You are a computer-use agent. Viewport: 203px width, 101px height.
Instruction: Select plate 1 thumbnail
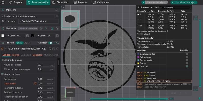pyautogui.click(x=70, y=19)
